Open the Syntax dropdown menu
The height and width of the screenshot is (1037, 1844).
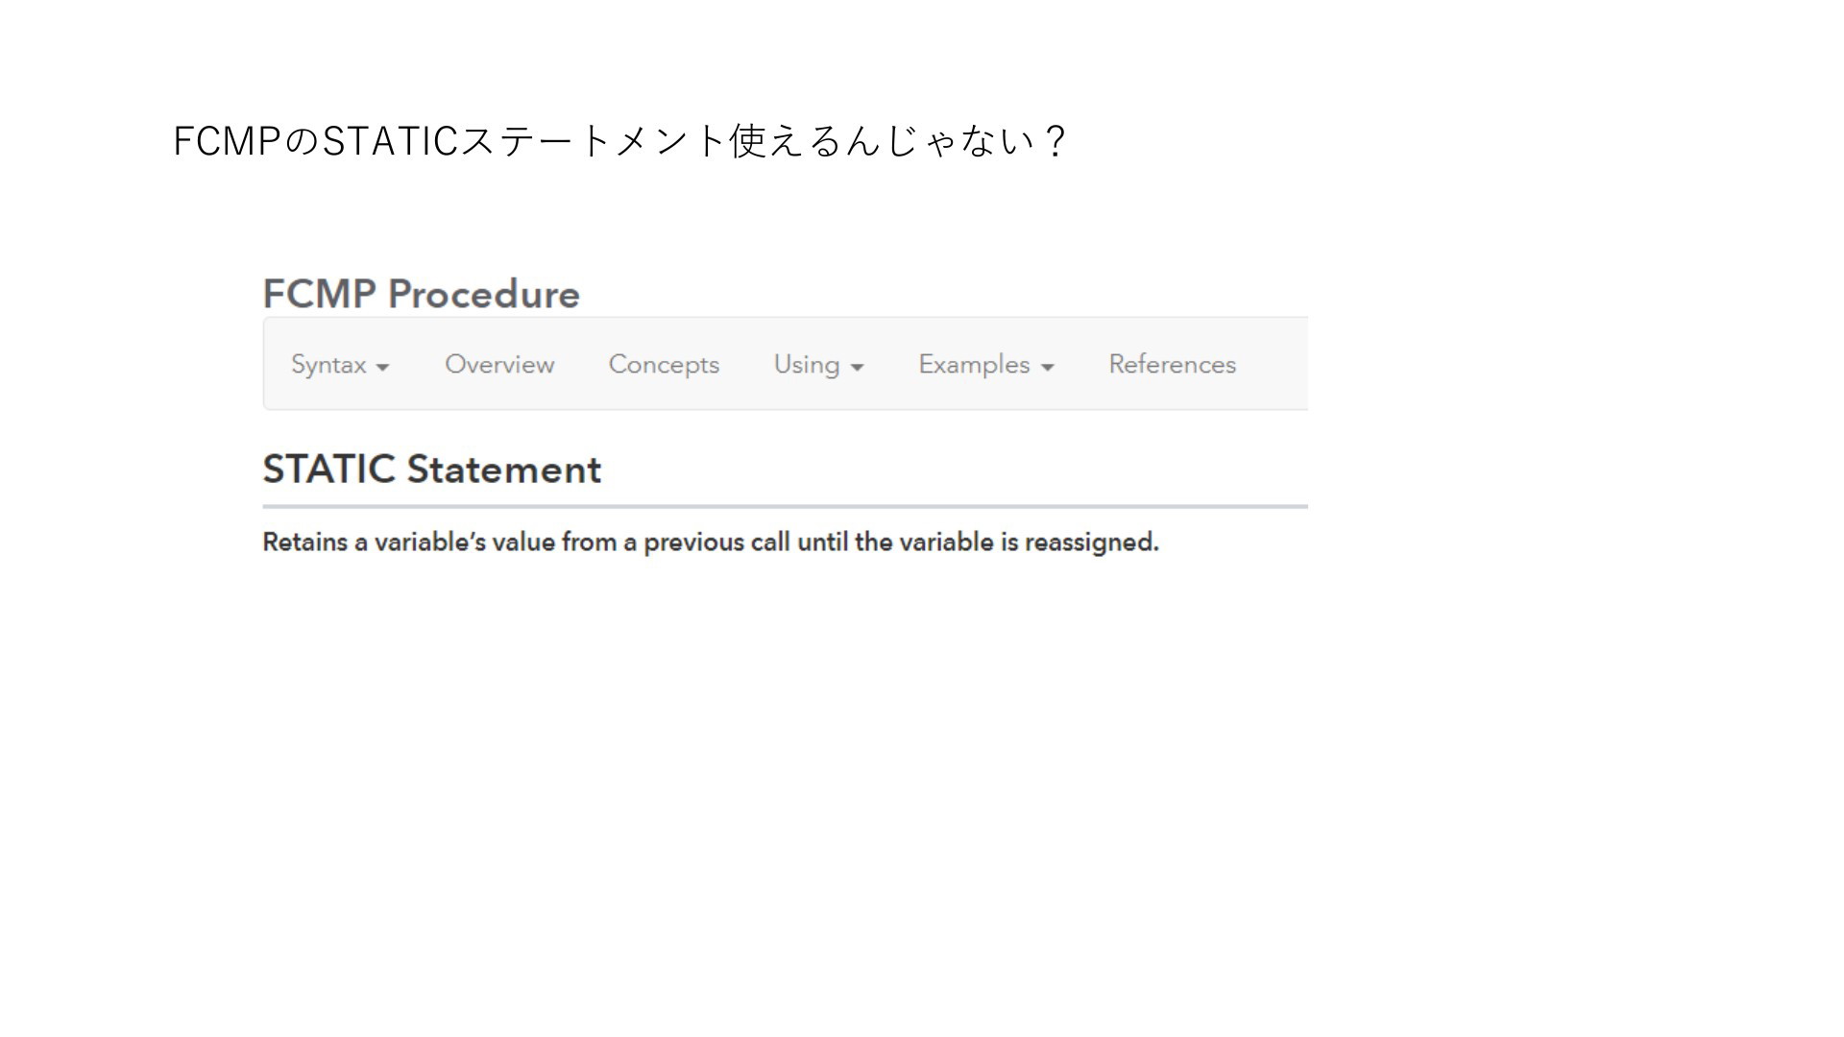tap(340, 365)
